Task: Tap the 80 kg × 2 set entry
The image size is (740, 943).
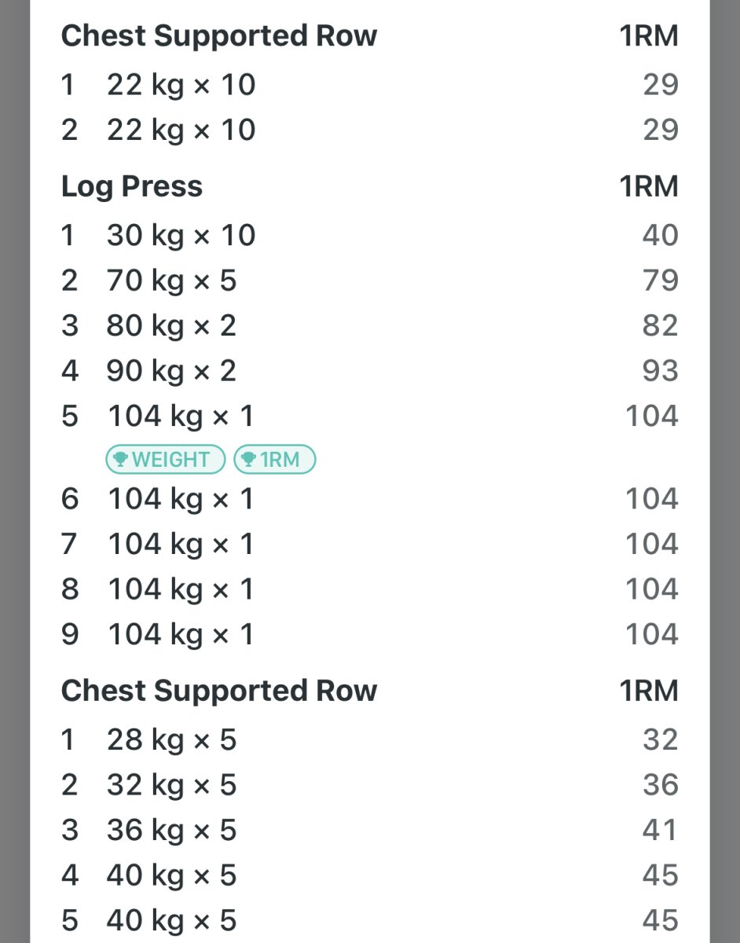Action: coord(171,326)
